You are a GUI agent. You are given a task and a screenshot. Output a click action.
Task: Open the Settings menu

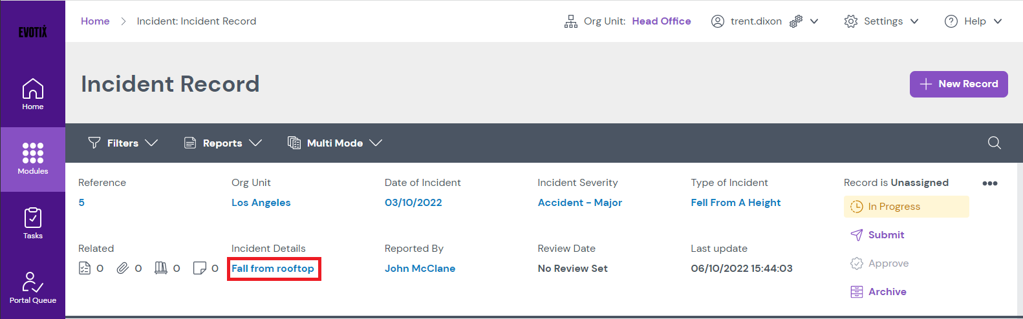(881, 21)
